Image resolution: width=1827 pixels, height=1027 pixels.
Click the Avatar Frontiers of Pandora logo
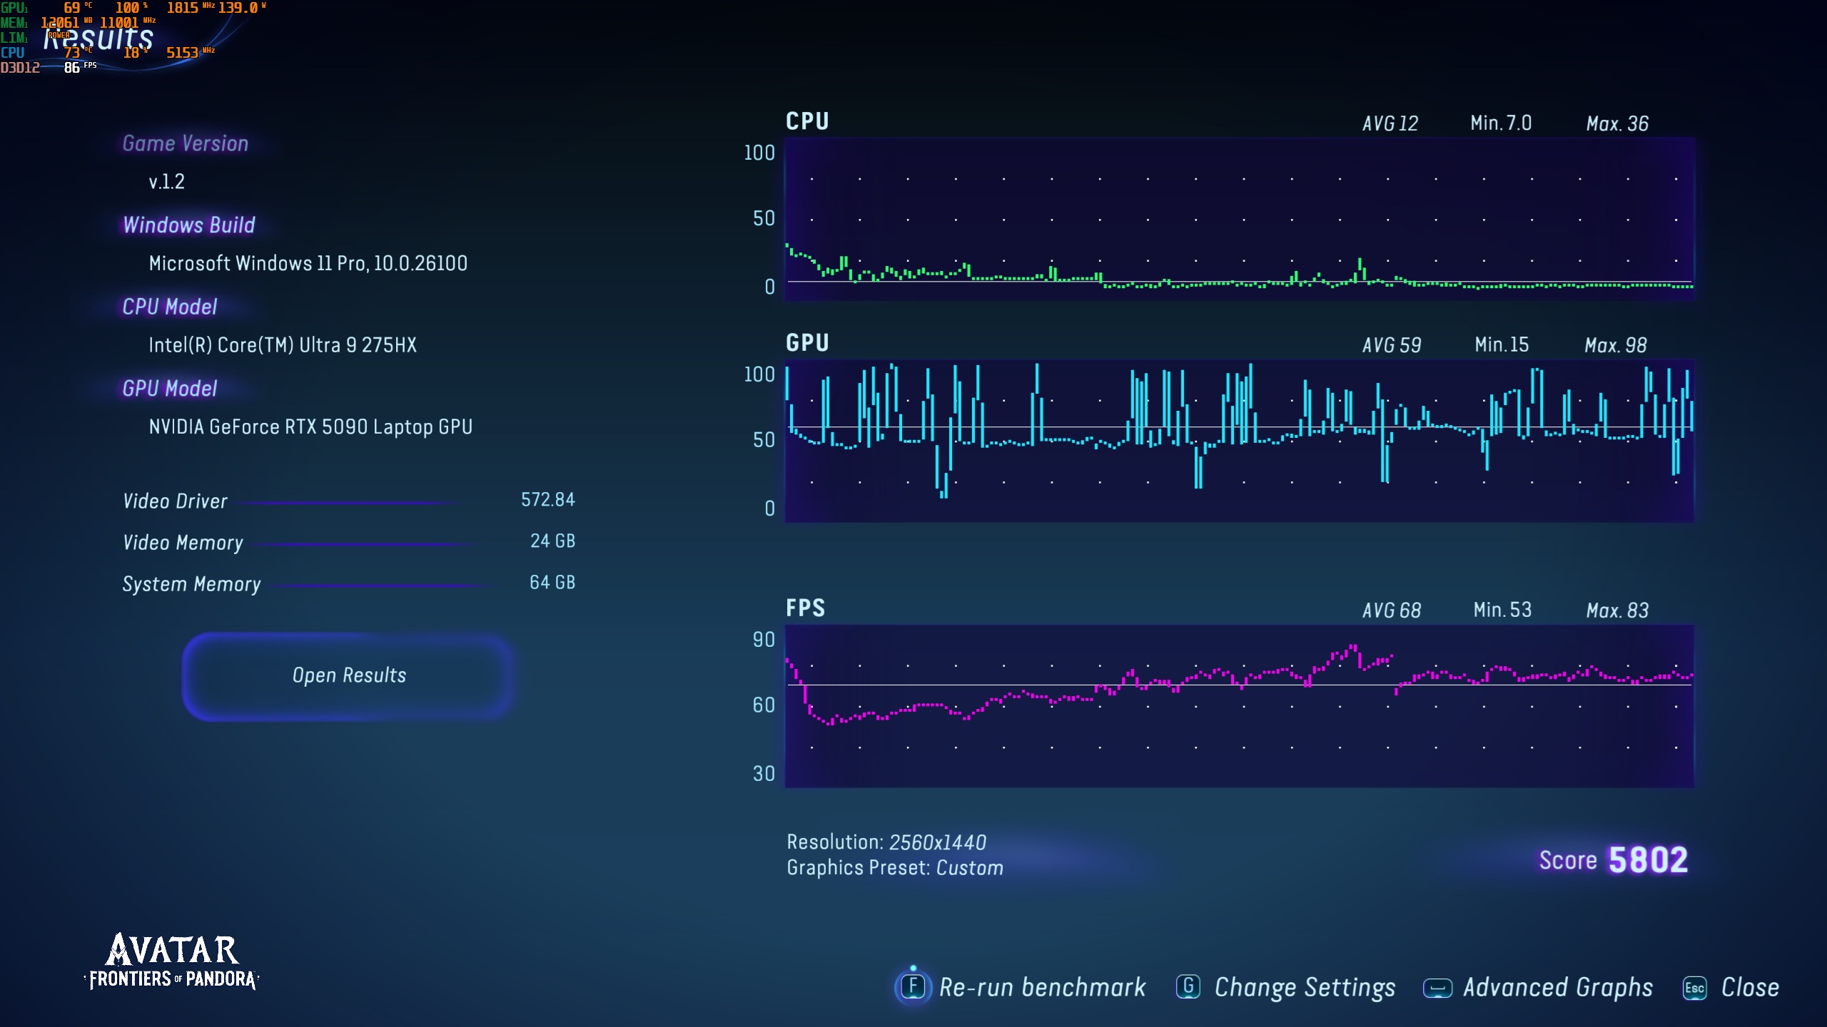click(x=172, y=962)
